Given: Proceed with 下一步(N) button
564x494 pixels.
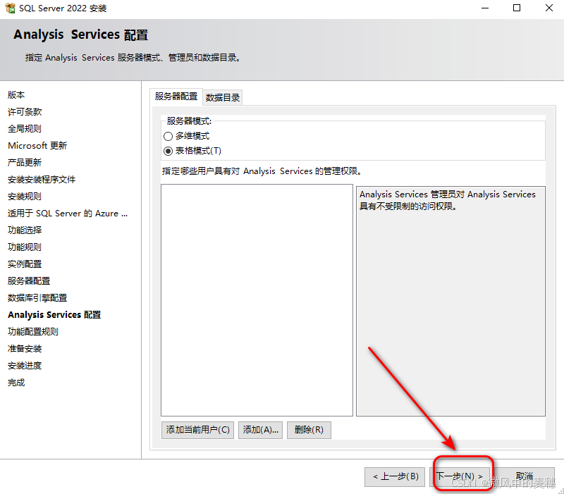Looking at the screenshot, I should coord(460,477).
